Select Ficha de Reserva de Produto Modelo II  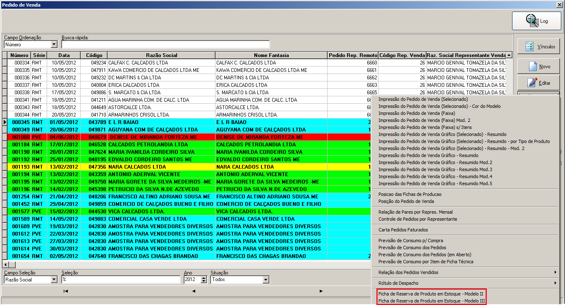tap(431, 294)
